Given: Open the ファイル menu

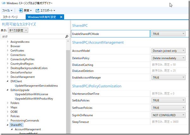Looking at the screenshot, I should click(x=7, y=10).
